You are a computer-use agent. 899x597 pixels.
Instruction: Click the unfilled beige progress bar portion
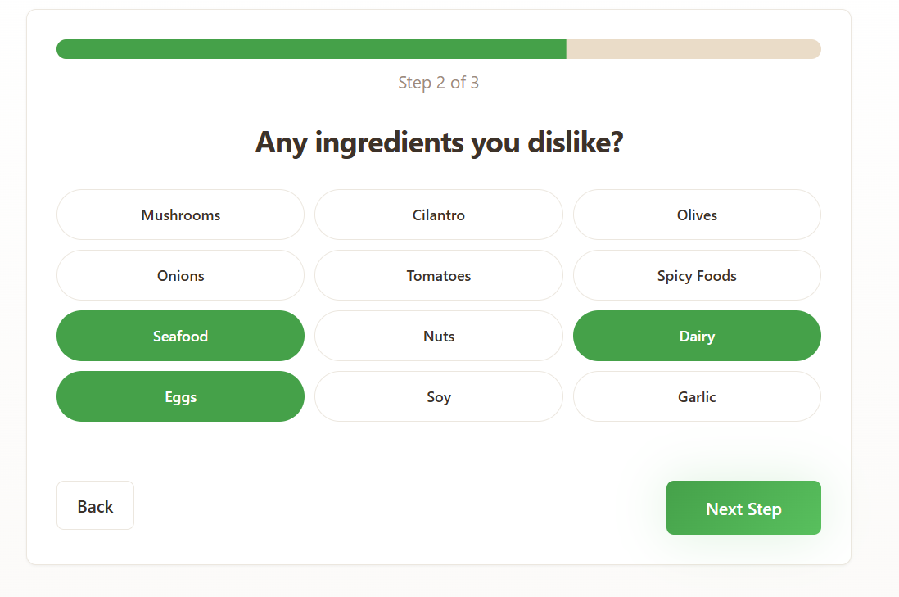coord(693,49)
